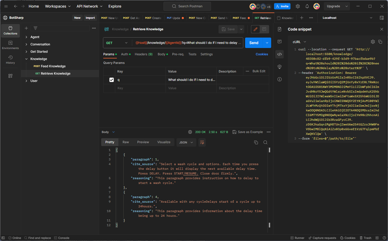The height and width of the screenshot is (241, 388).
Task: Open the Documentation pane icon
Action: [280, 29]
